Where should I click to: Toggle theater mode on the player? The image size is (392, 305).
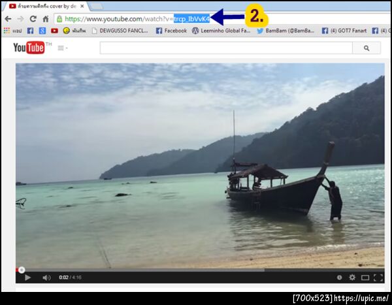pyautogui.click(x=365, y=278)
